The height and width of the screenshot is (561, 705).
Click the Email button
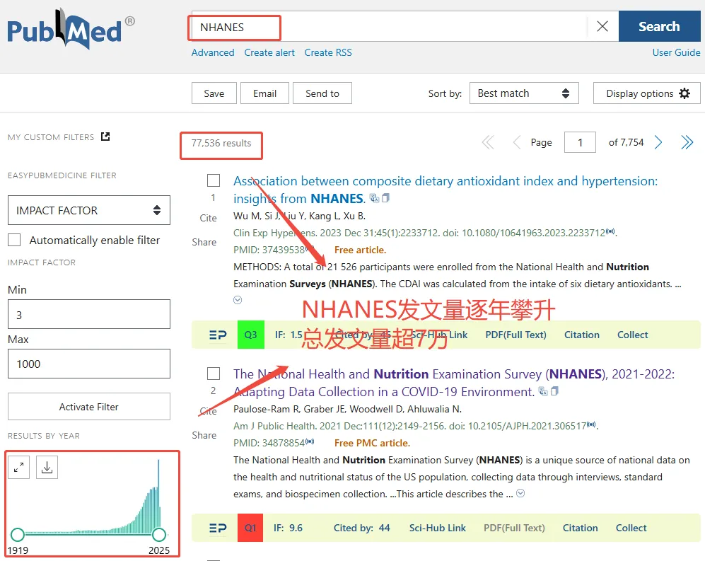[265, 93]
